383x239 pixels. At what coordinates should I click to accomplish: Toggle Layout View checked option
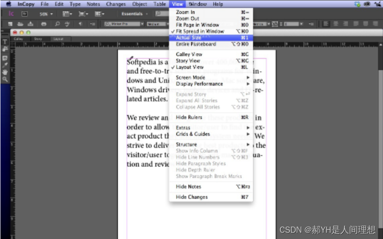(211, 67)
